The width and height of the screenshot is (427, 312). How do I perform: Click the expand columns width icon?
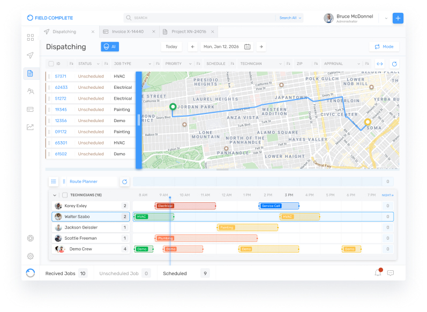(x=380, y=64)
